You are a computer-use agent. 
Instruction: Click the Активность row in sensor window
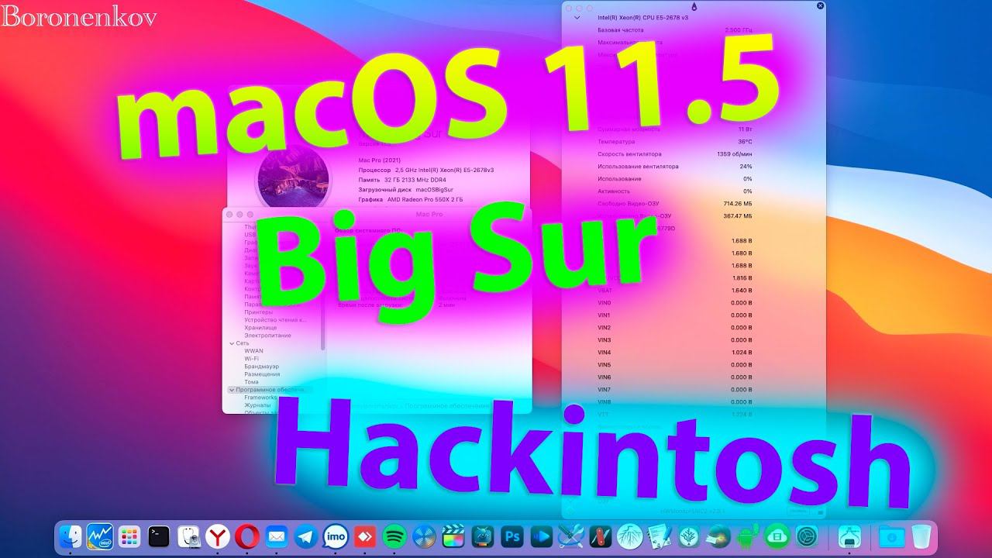675,191
